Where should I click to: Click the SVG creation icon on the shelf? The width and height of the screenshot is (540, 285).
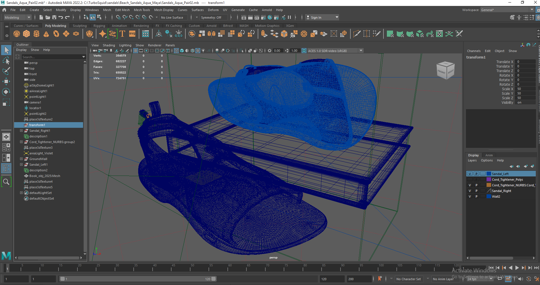pyautogui.click(x=132, y=34)
